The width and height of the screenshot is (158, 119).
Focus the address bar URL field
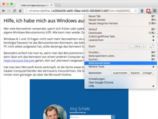click(x=79, y=11)
